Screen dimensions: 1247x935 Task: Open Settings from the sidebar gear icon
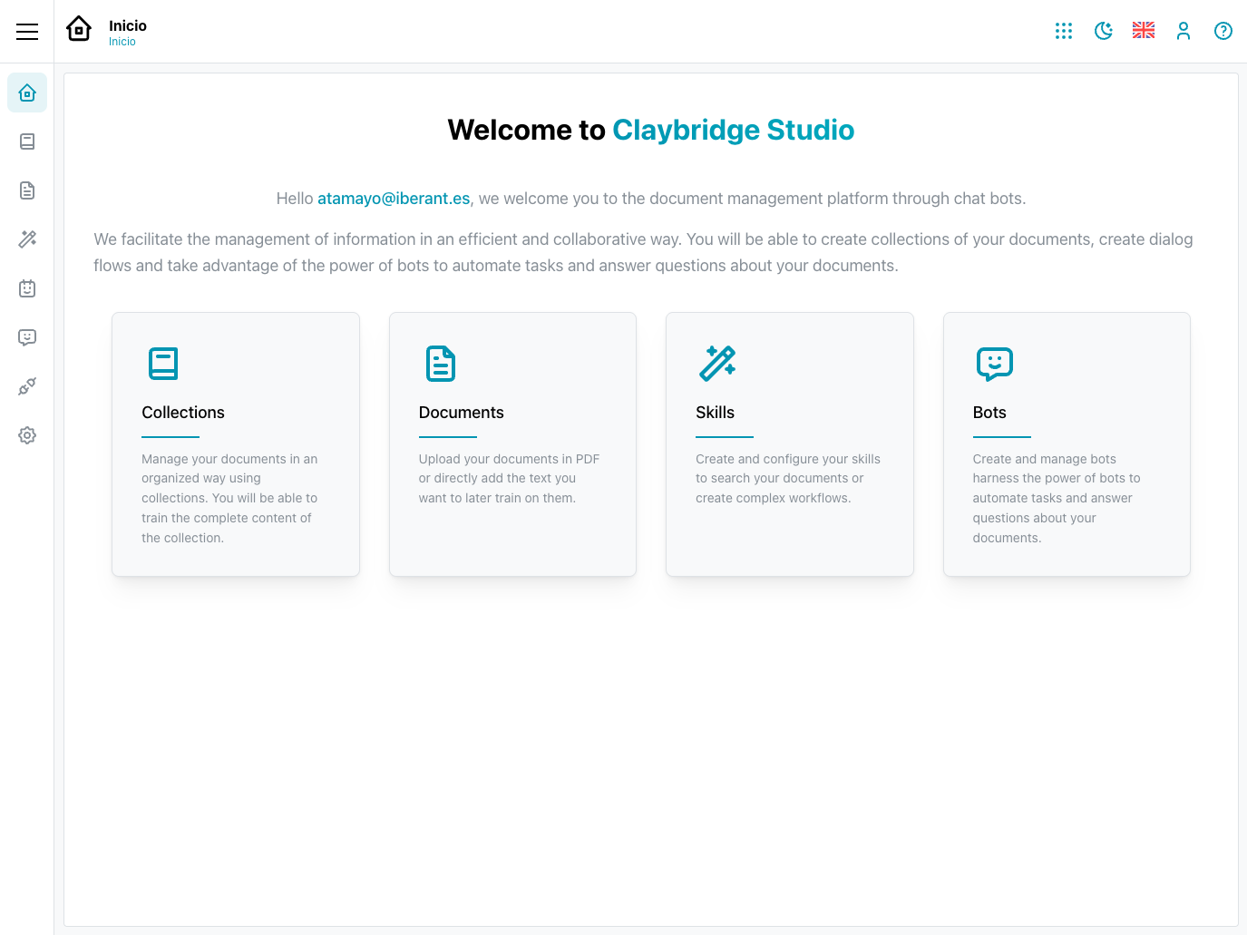click(x=27, y=435)
